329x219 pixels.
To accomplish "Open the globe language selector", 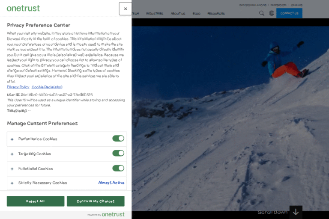I will (x=272, y=13).
